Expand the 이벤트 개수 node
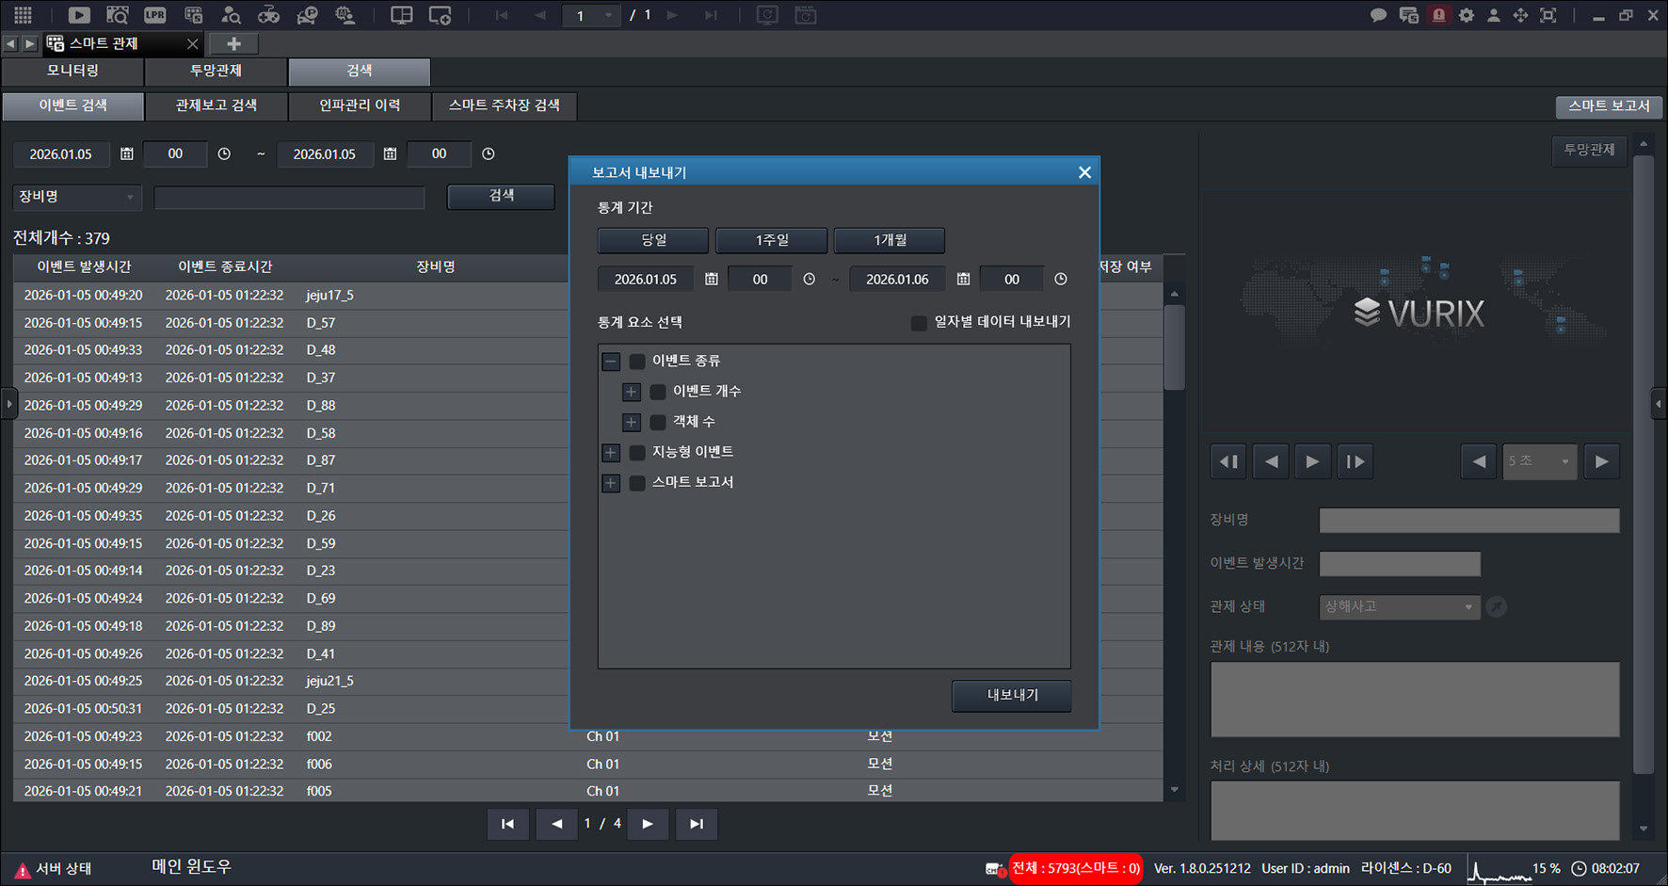The height and width of the screenshot is (886, 1668). 632,392
